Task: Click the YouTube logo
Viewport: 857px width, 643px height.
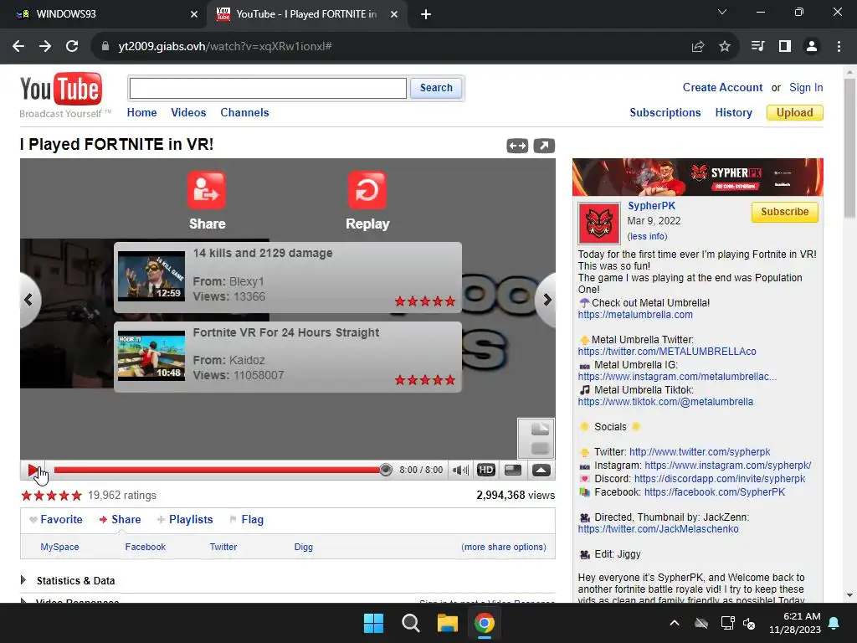Action: point(60,89)
